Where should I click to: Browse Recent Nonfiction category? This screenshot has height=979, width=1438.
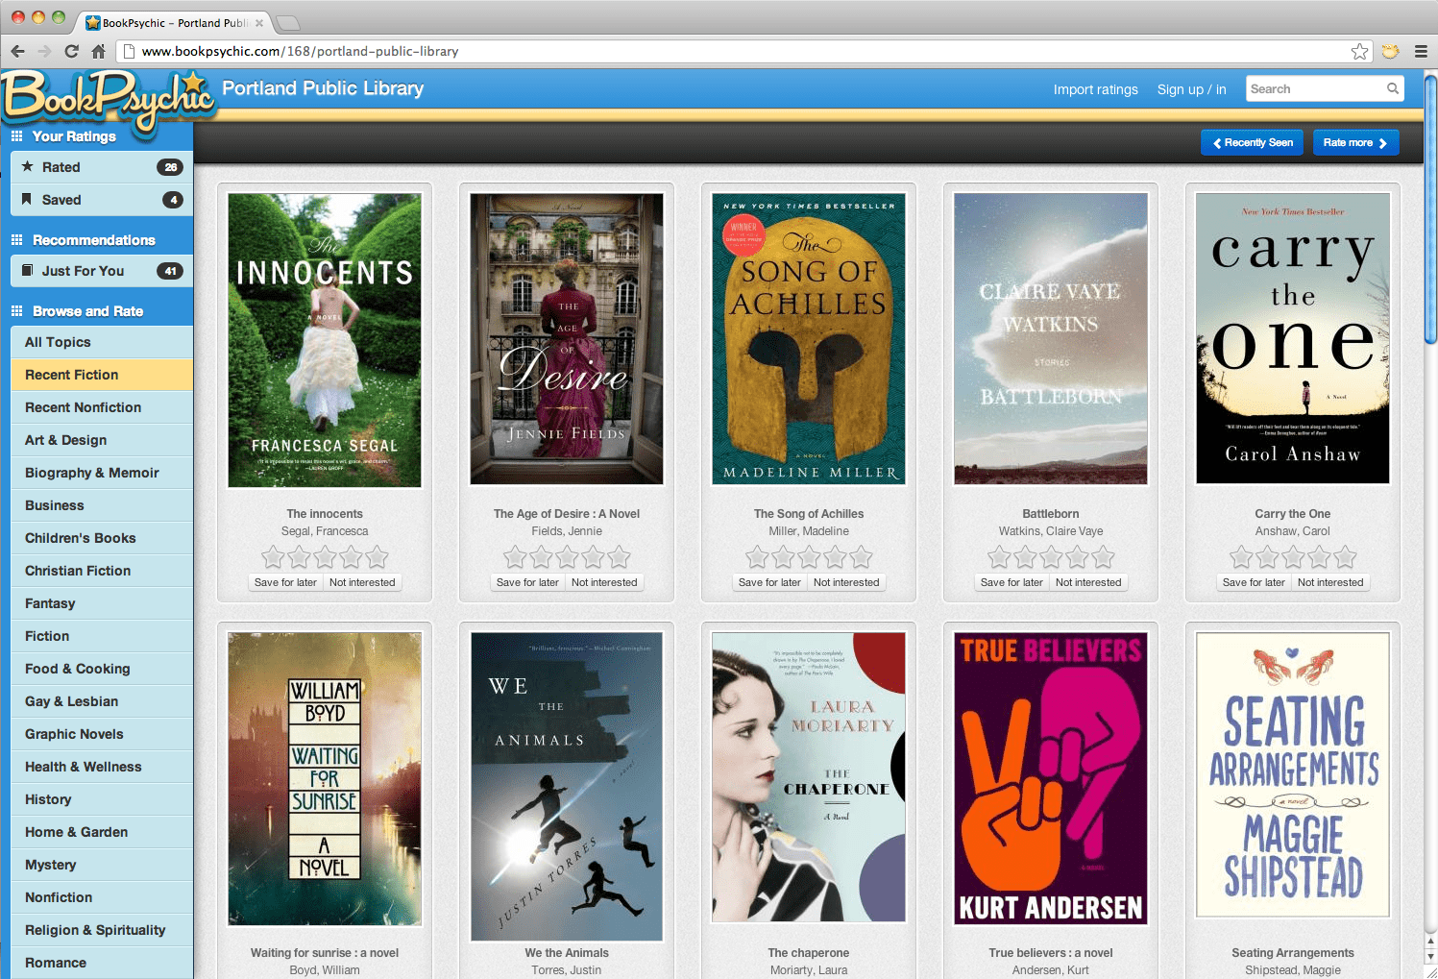[102, 407]
